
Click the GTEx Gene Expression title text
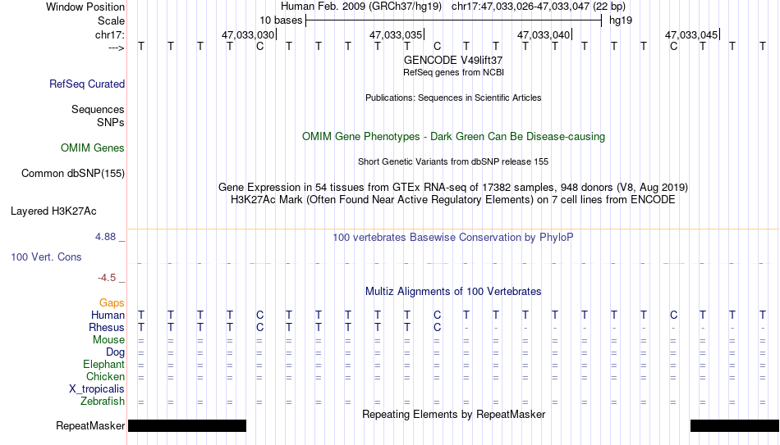pos(453,187)
